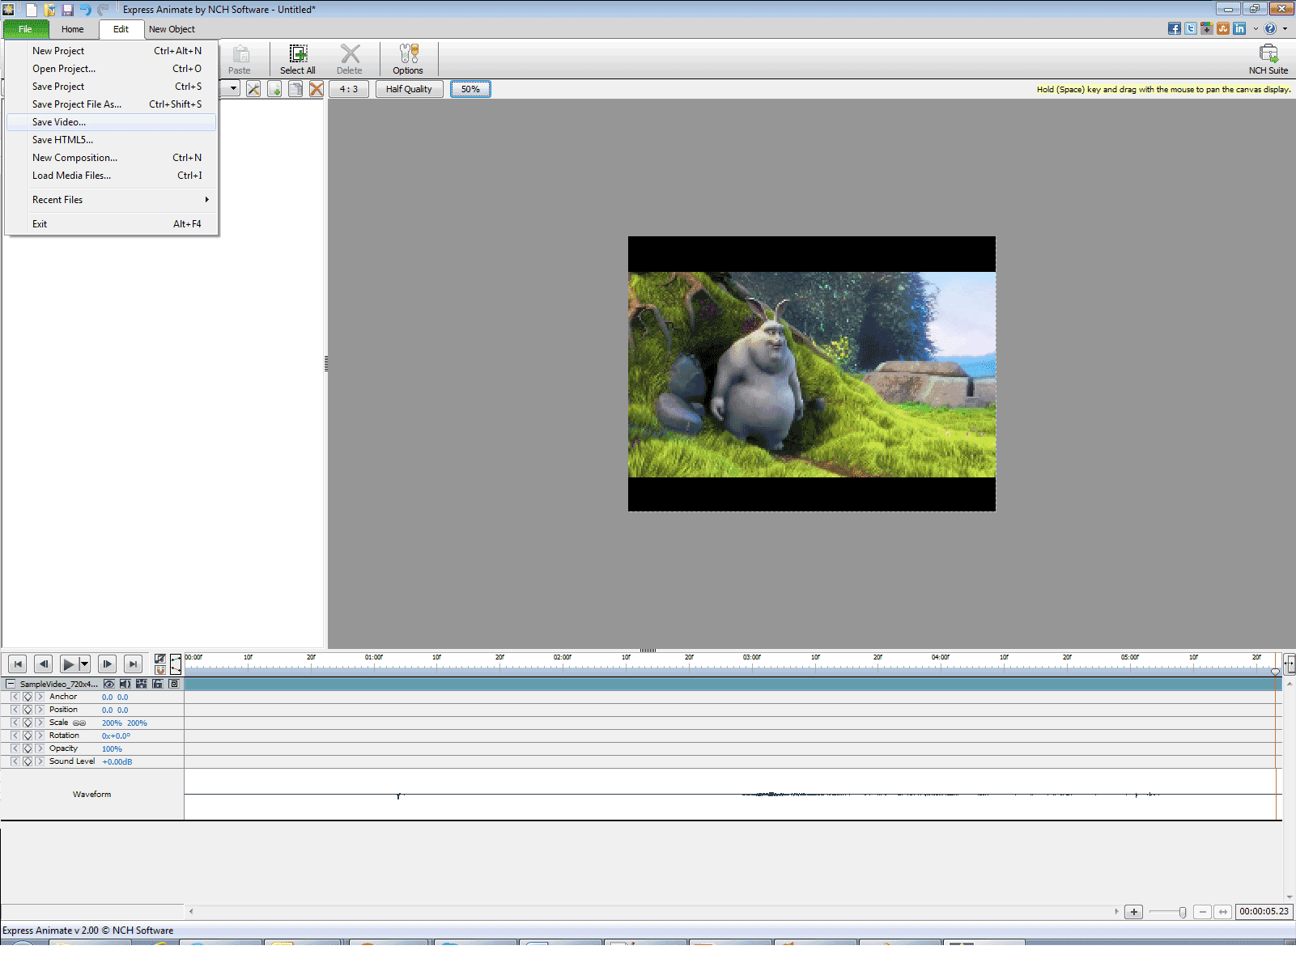
Task: Share on Facebook icon
Action: tap(1174, 28)
